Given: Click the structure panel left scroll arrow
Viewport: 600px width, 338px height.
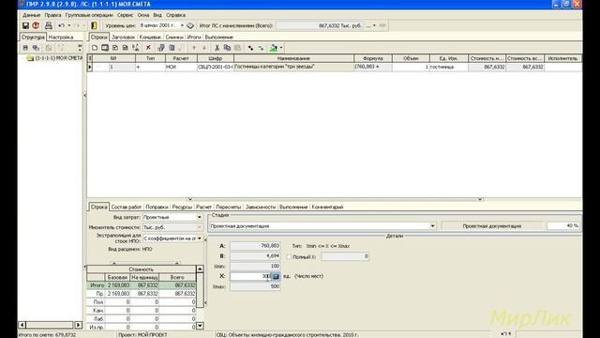Looking at the screenshot, I should (22, 325).
